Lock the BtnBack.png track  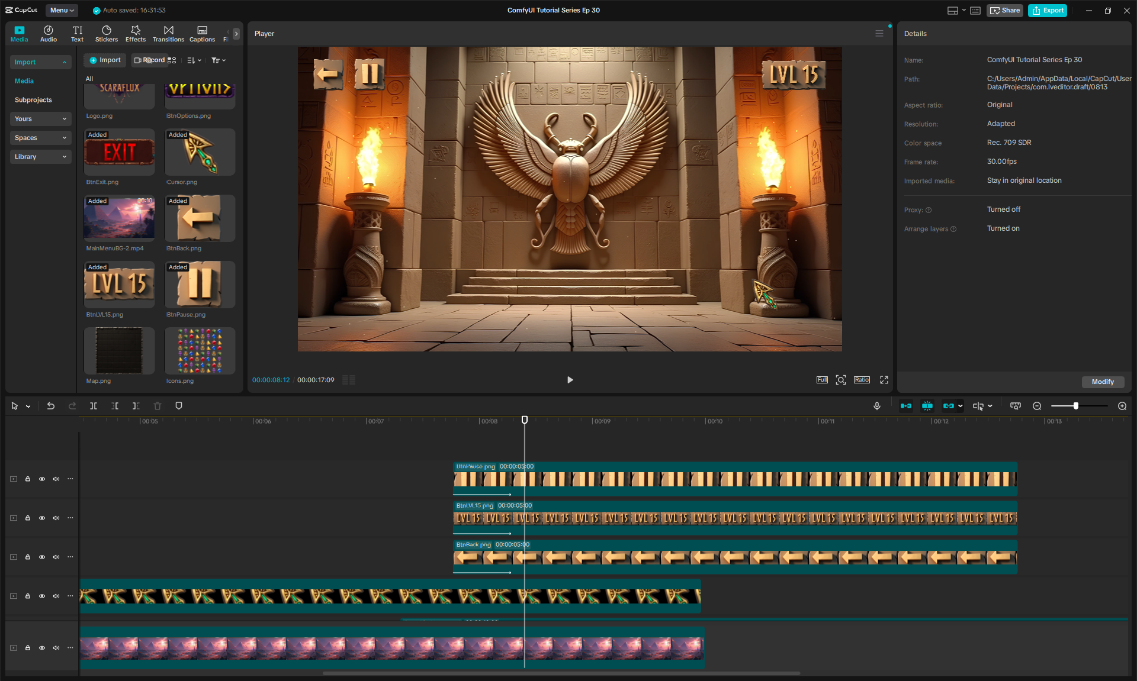(28, 557)
